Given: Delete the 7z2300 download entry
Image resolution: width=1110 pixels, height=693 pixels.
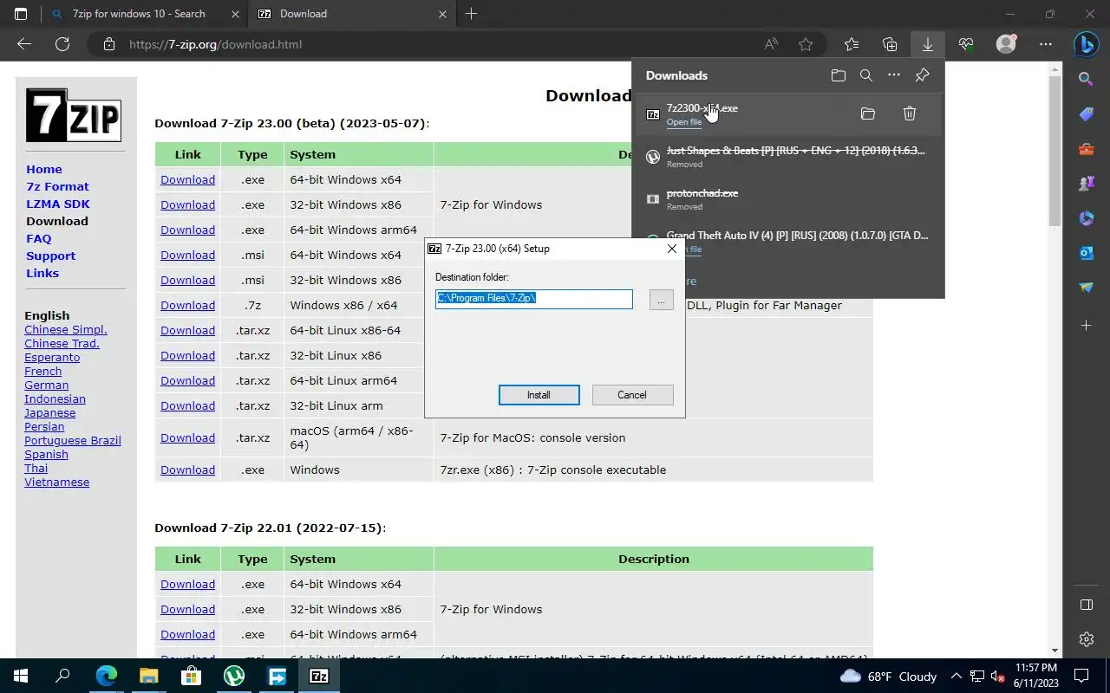Looking at the screenshot, I should 909,113.
